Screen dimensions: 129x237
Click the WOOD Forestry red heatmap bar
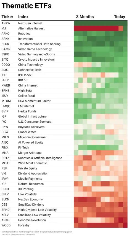[101, 225]
